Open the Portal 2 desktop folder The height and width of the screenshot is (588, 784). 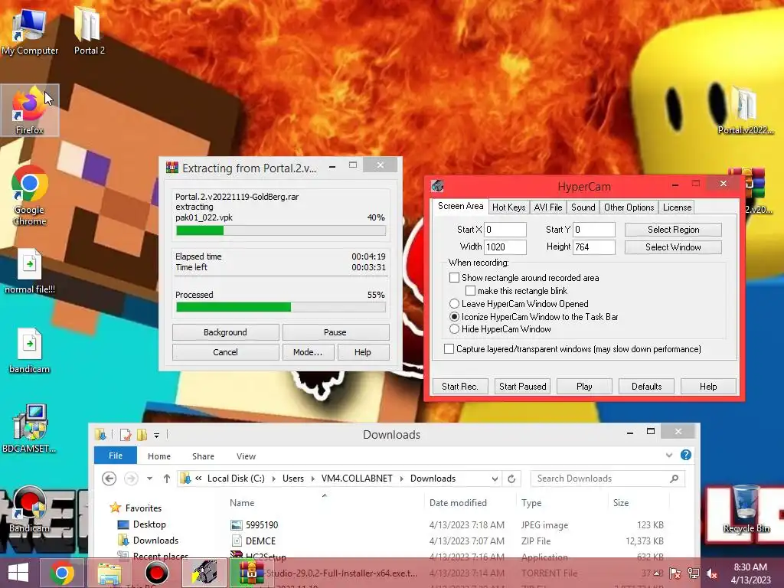point(89,31)
